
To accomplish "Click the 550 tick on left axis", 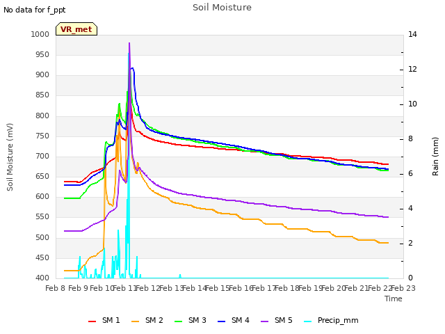I will (42, 217).
